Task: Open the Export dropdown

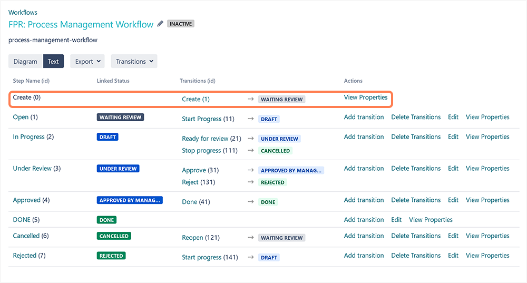Action: [87, 62]
